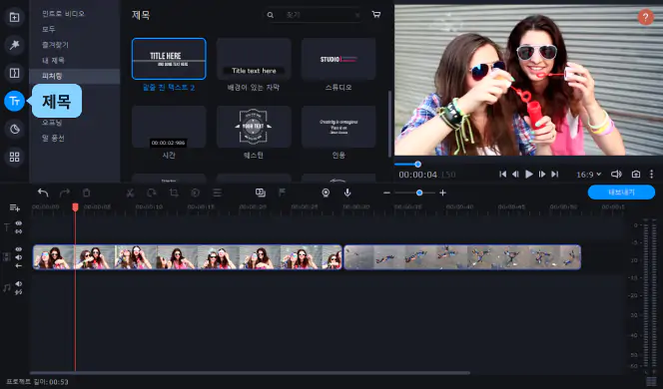The width and height of the screenshot is (663, 389).
Task: Click the timeline horizontal scrollbar
Action: (250, 373)
